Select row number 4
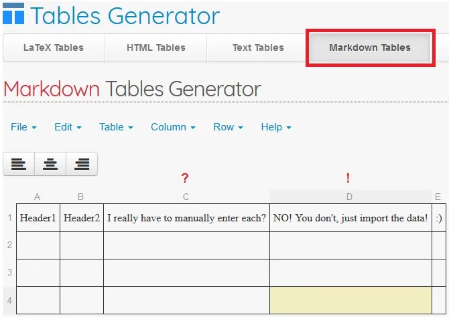The width and height of the screenshot is (449, 317). click(10, 300)
